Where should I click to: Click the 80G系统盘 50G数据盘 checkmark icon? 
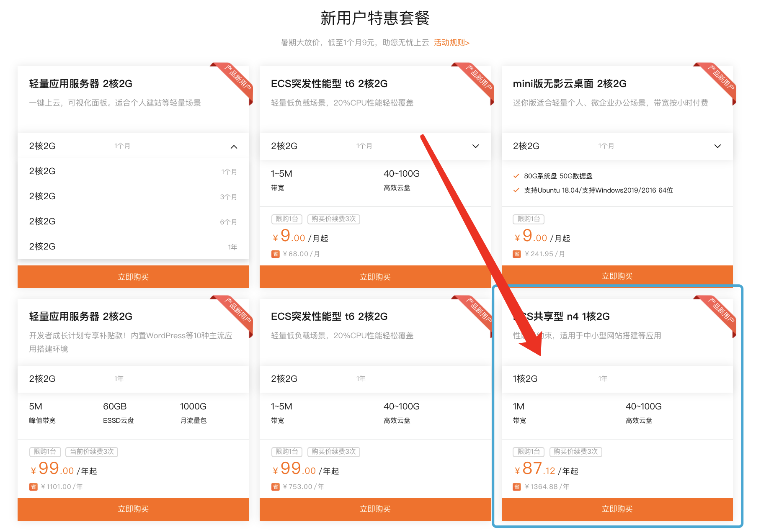(516, 176)
